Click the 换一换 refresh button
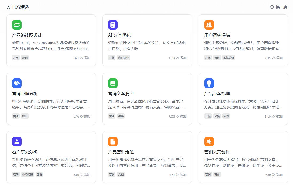 tap(279, 7)
